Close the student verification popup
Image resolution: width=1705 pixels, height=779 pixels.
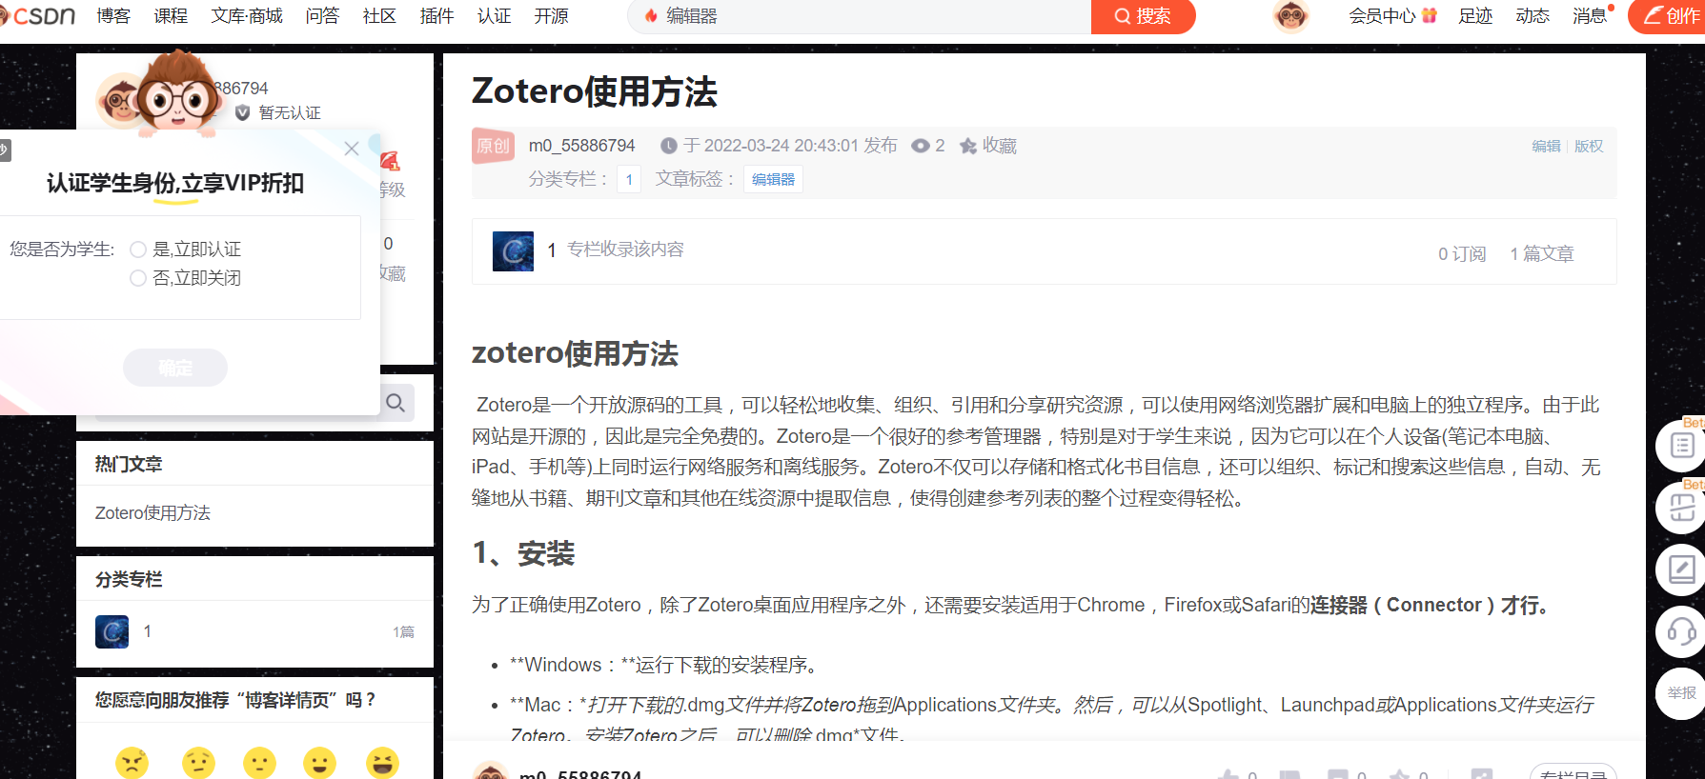(352, 149)
